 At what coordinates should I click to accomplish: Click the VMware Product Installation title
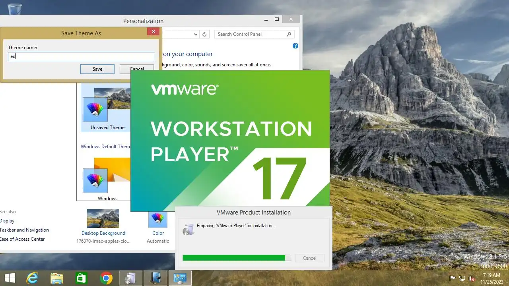click(x=254, y=213)
